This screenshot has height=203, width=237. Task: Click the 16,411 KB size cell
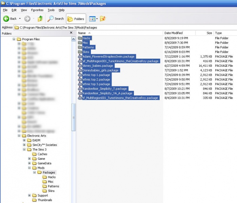[x=205, y=66]
